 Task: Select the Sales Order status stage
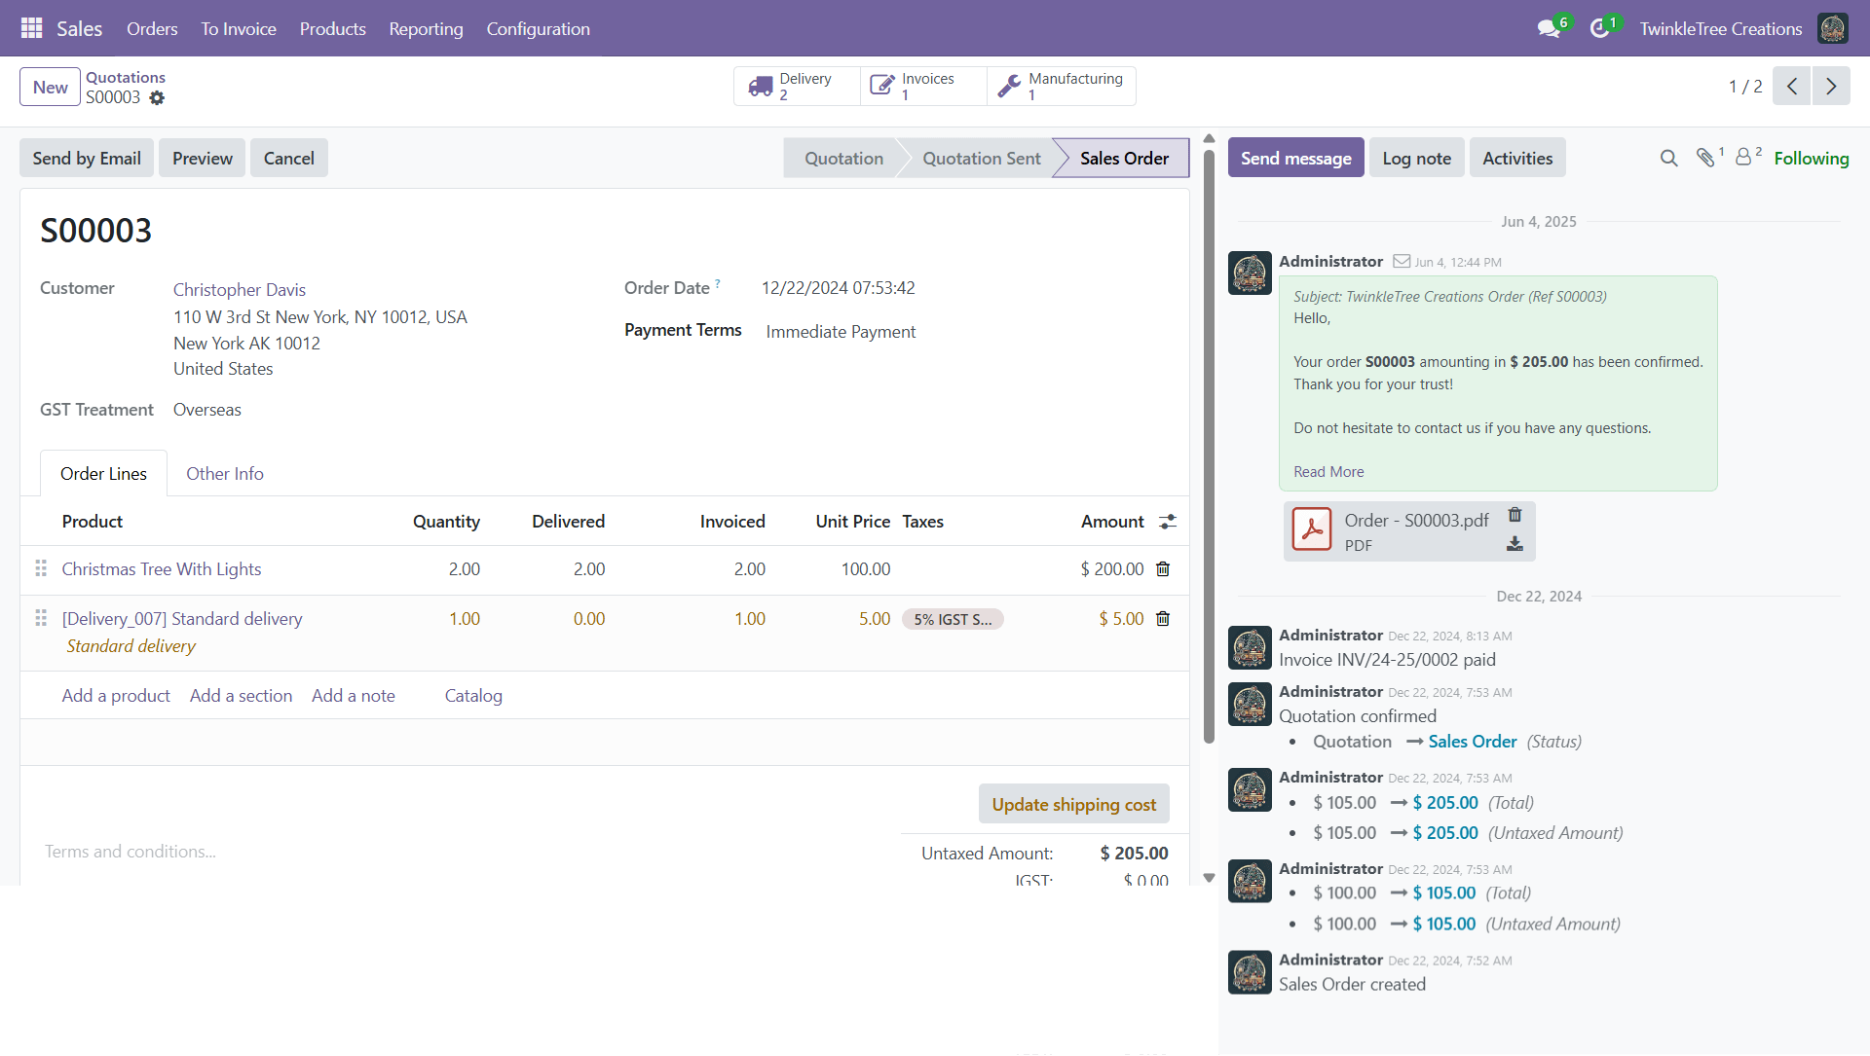pos(1124,158)
